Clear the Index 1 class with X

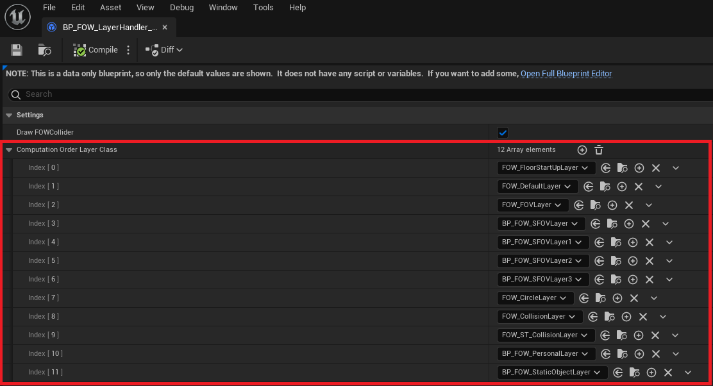tap(639, 187)
